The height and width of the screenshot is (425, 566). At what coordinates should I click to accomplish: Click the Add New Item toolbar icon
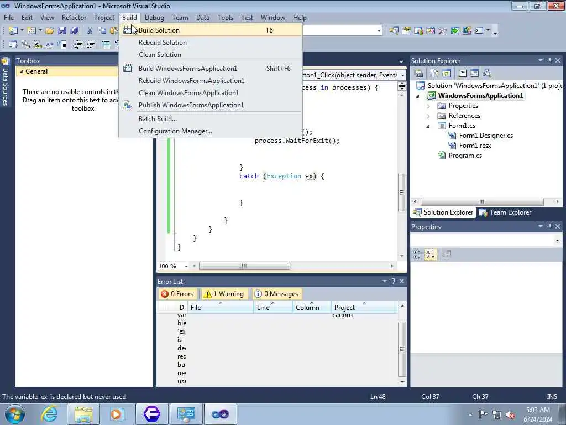point(32,31)
